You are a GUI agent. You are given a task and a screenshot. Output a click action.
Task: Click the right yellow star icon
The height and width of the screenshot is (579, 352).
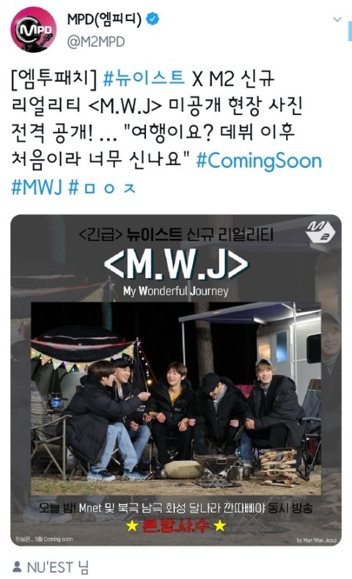point(220,525)
